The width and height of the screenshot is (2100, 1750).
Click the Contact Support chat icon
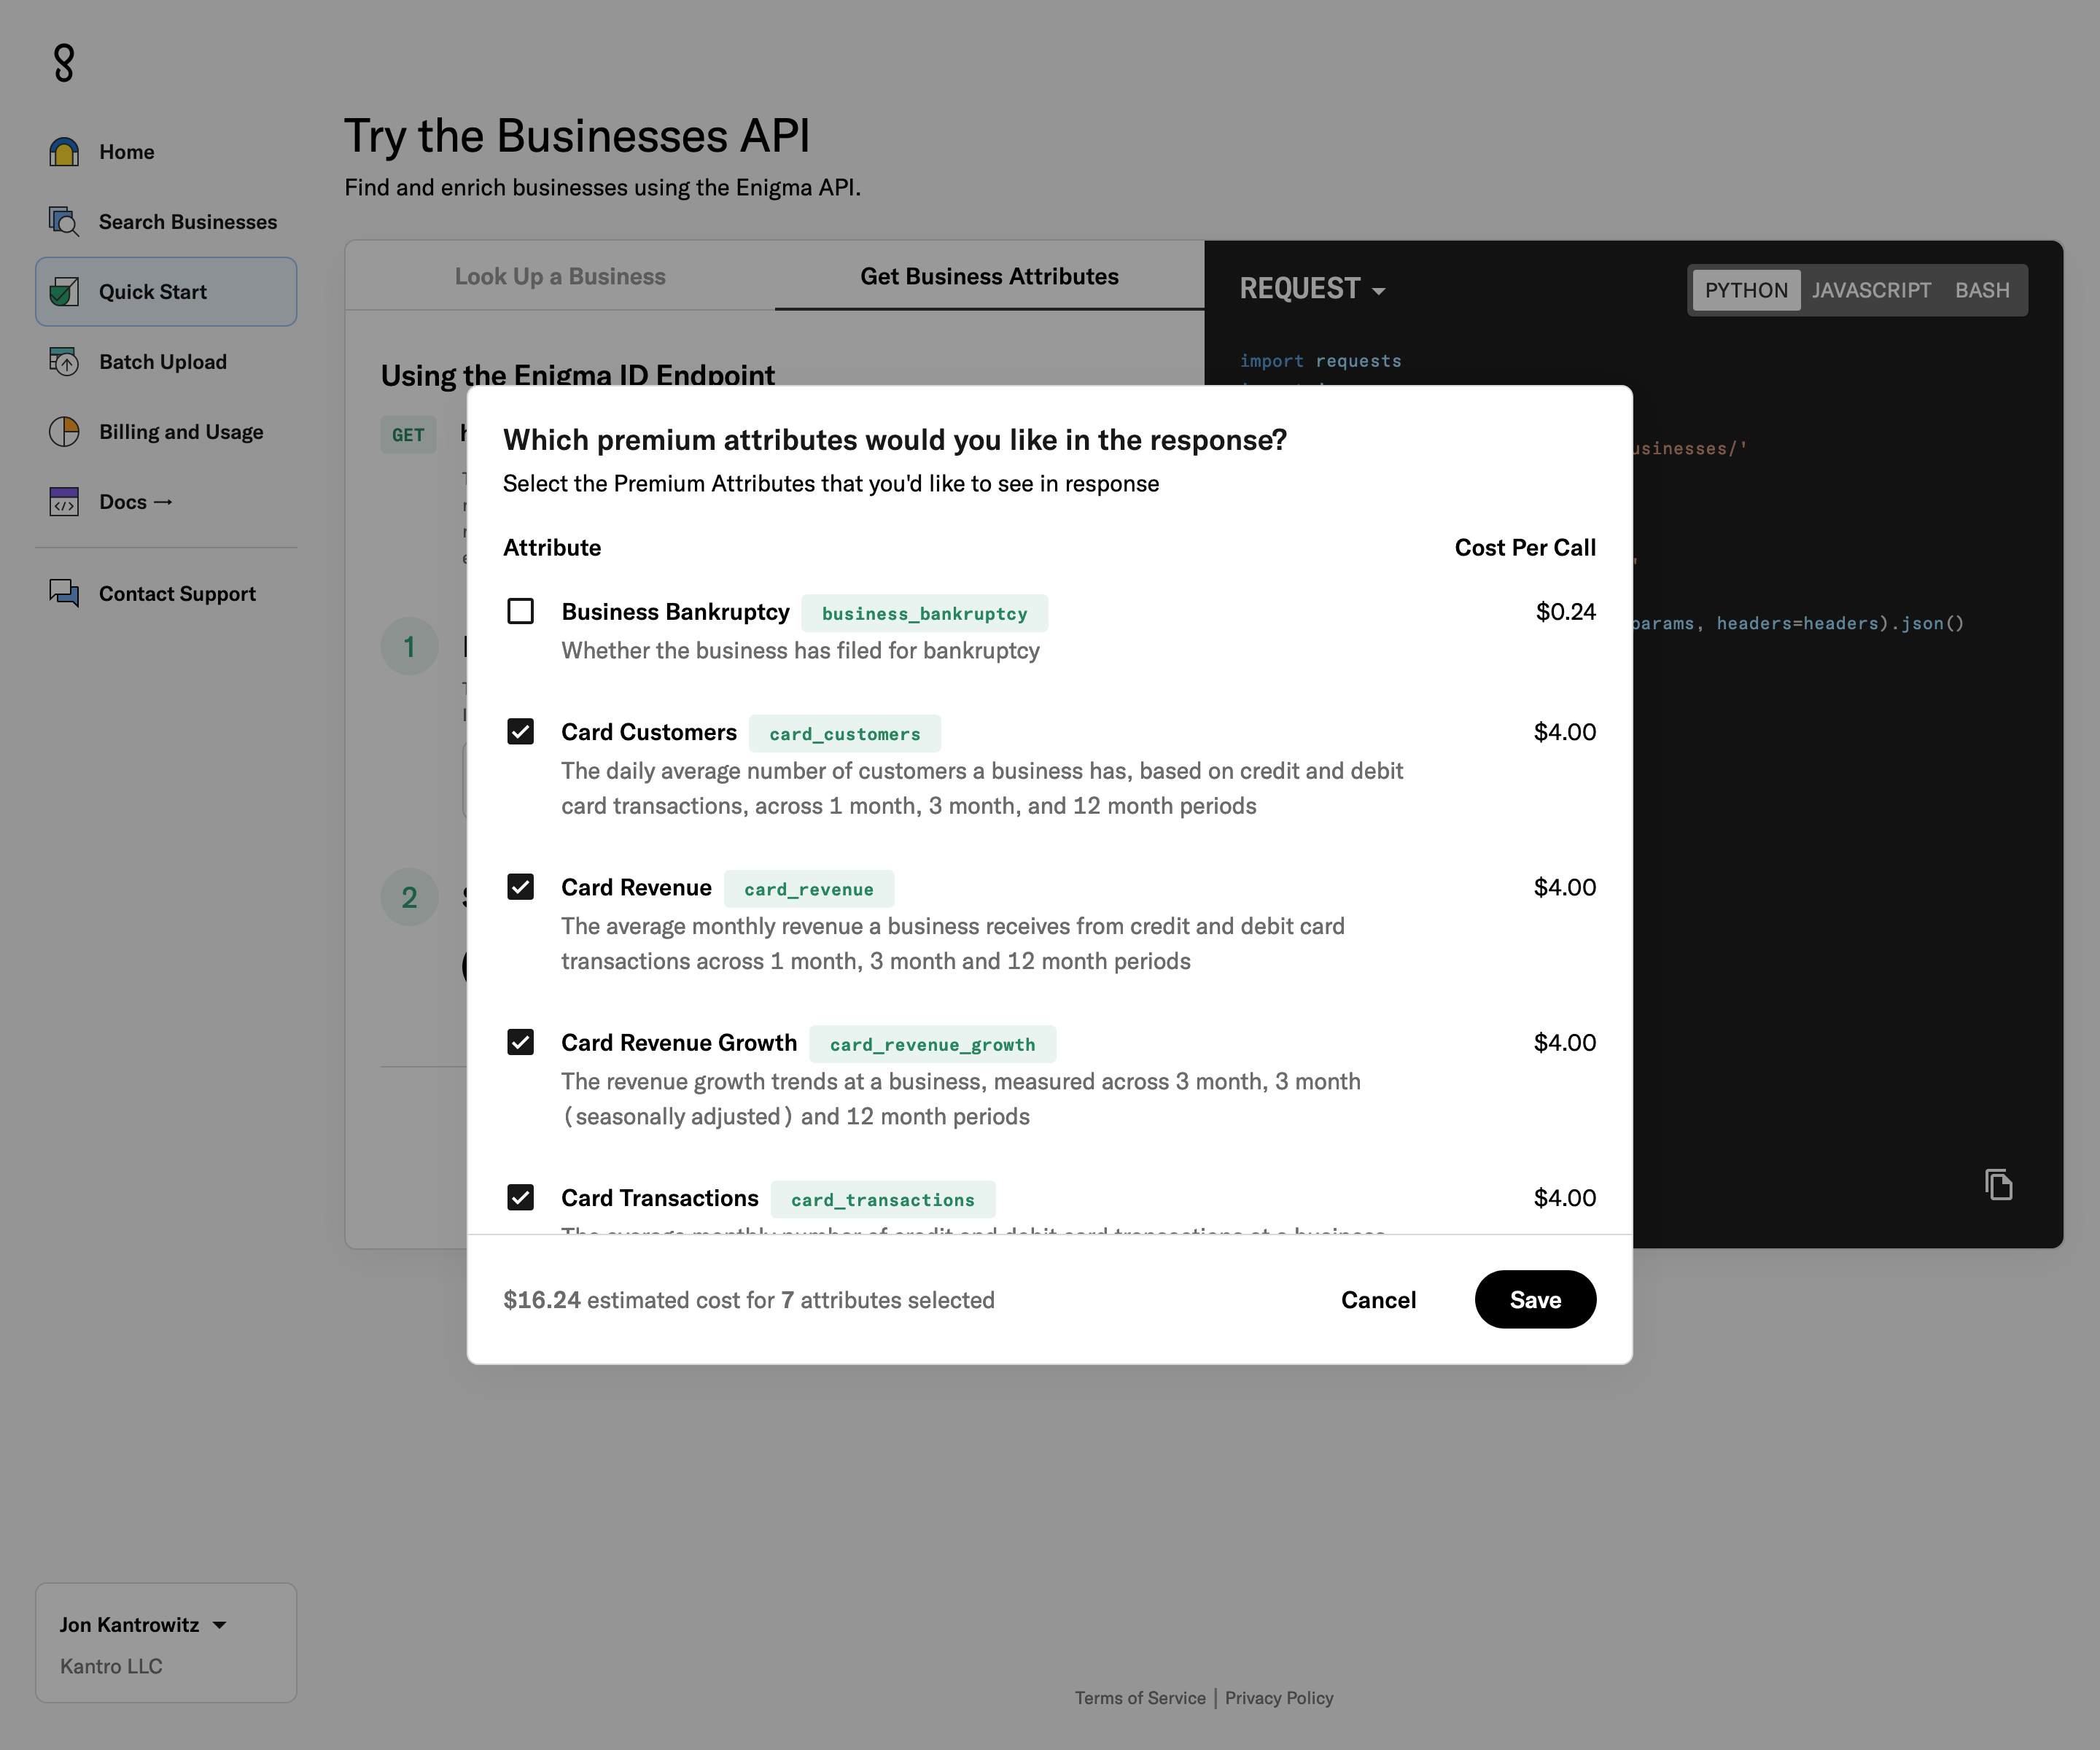pos(64,594)
